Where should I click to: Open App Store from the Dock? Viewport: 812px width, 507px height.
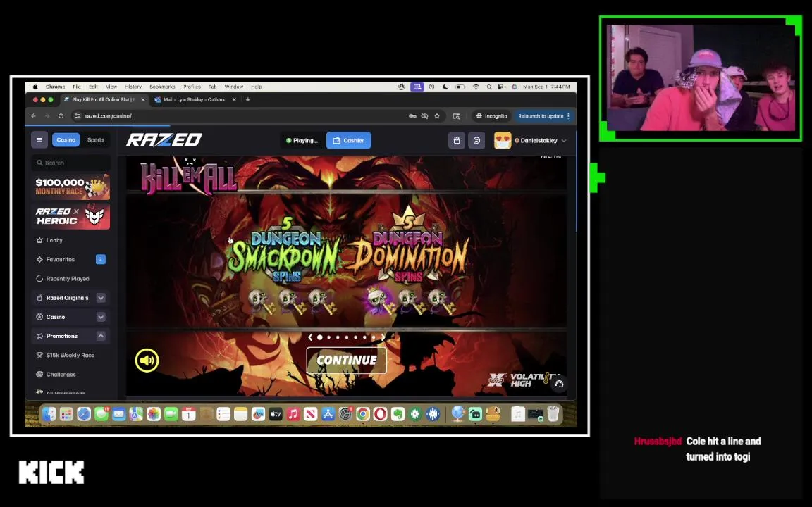pos(328,414)
